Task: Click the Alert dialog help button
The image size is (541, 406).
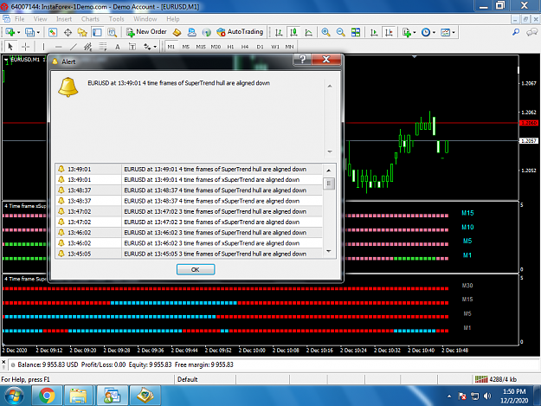Action: (302, 60)
